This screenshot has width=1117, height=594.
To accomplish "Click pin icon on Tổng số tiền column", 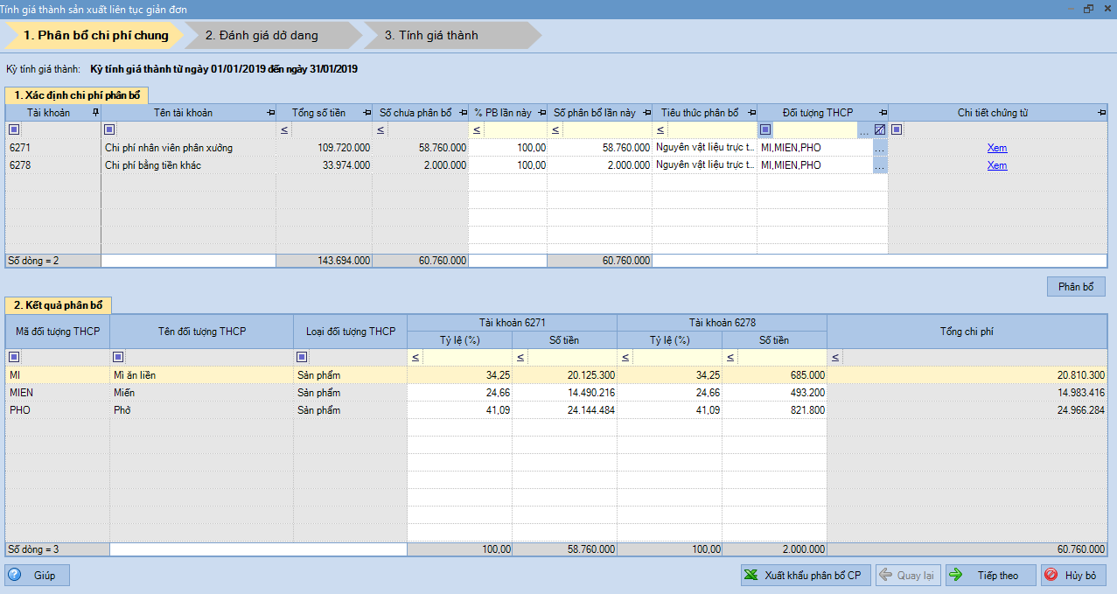I will tap(367, 113).
